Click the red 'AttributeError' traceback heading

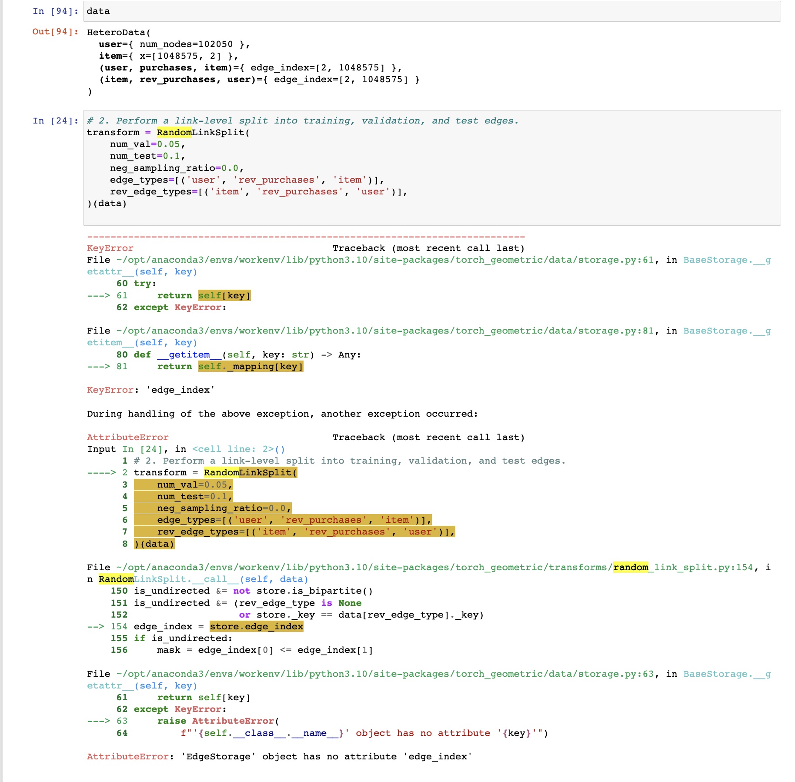[x=128, y=437]
